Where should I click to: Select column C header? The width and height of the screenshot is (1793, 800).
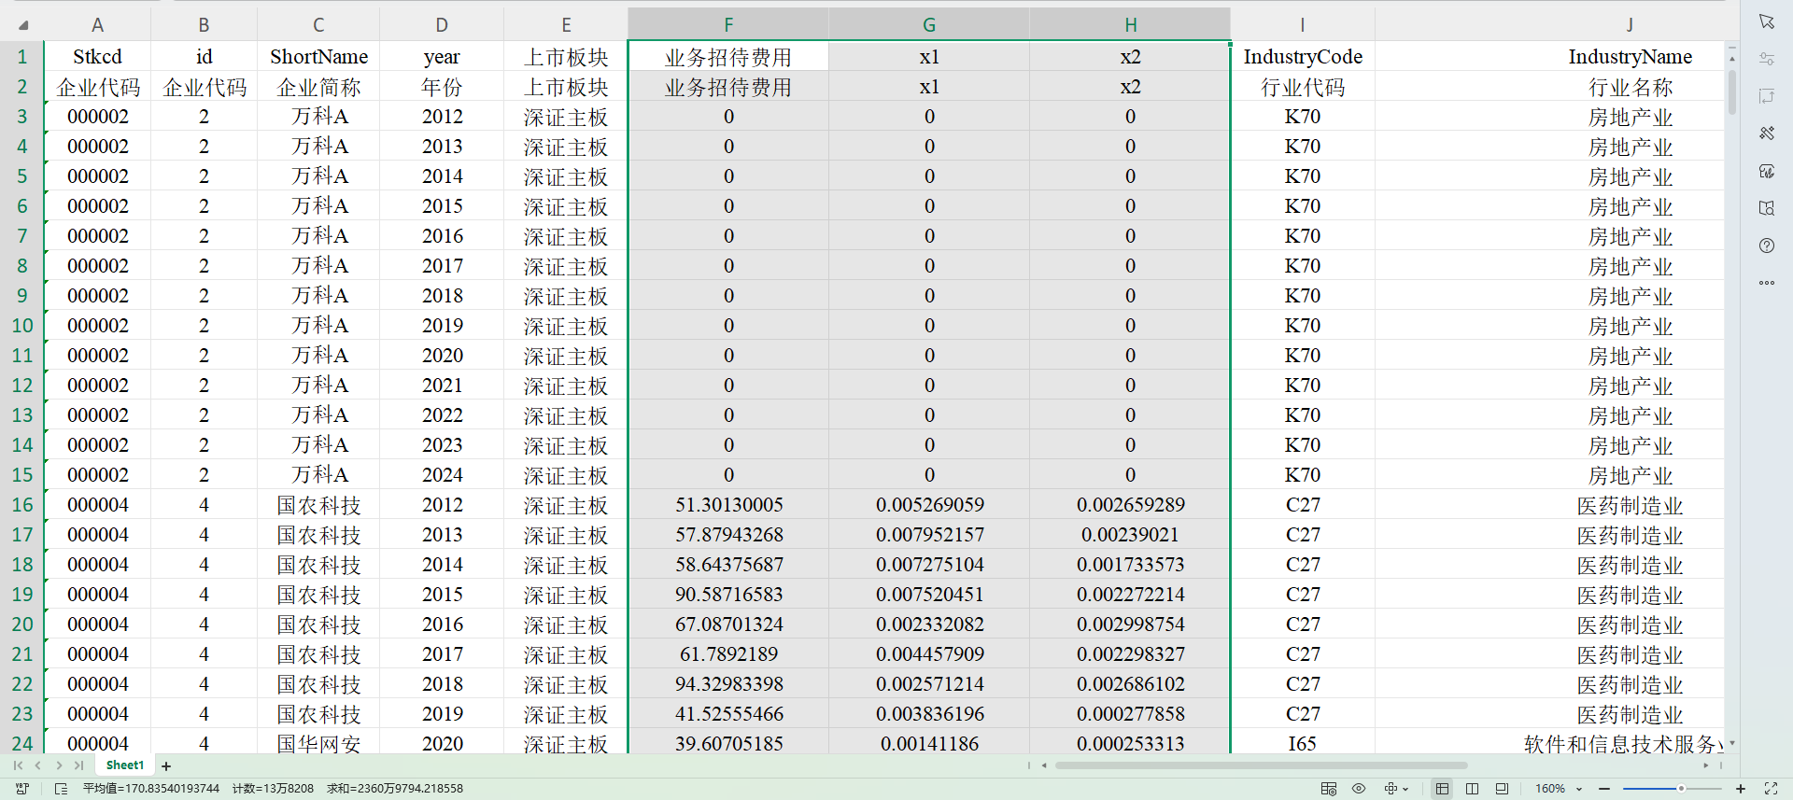tap(318, 25)
